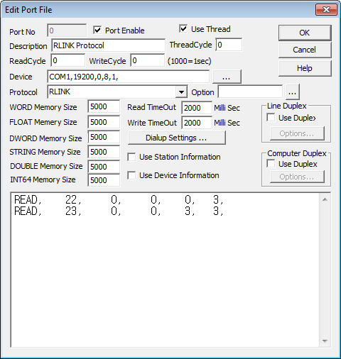Click the INT64 Memory Size field
This screenshot has width=341, height=359.
[x=104, y=180]
